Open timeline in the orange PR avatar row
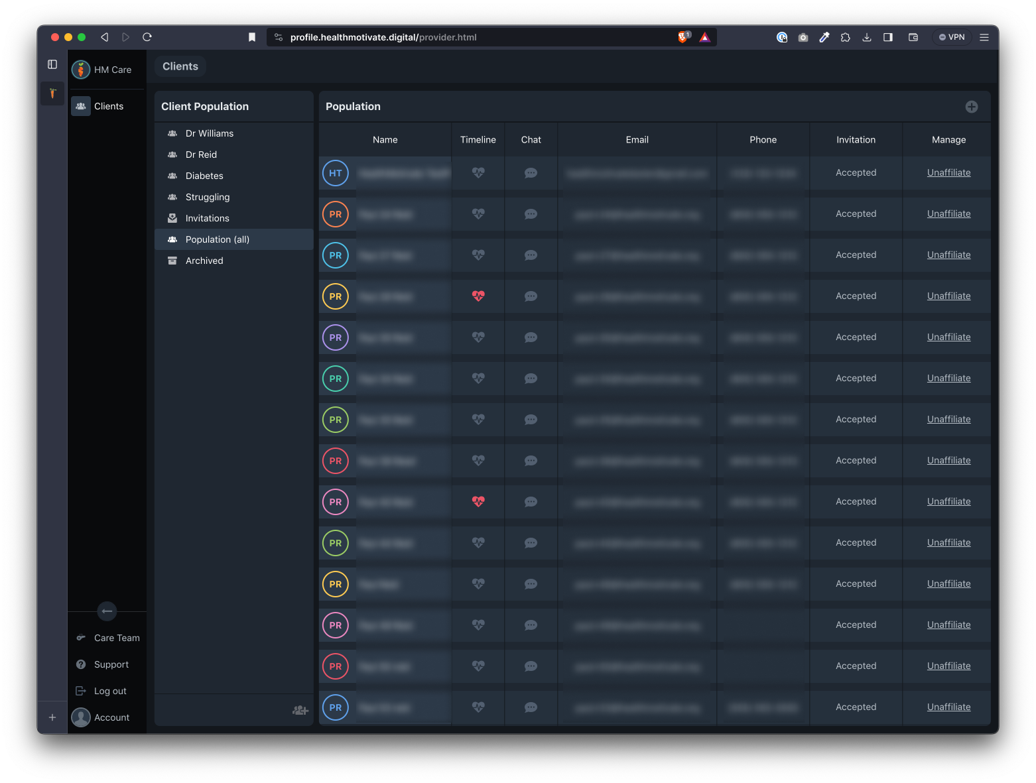Image resolution: width=1036 pixels, height=783 pixels. (x=478, y=214)
